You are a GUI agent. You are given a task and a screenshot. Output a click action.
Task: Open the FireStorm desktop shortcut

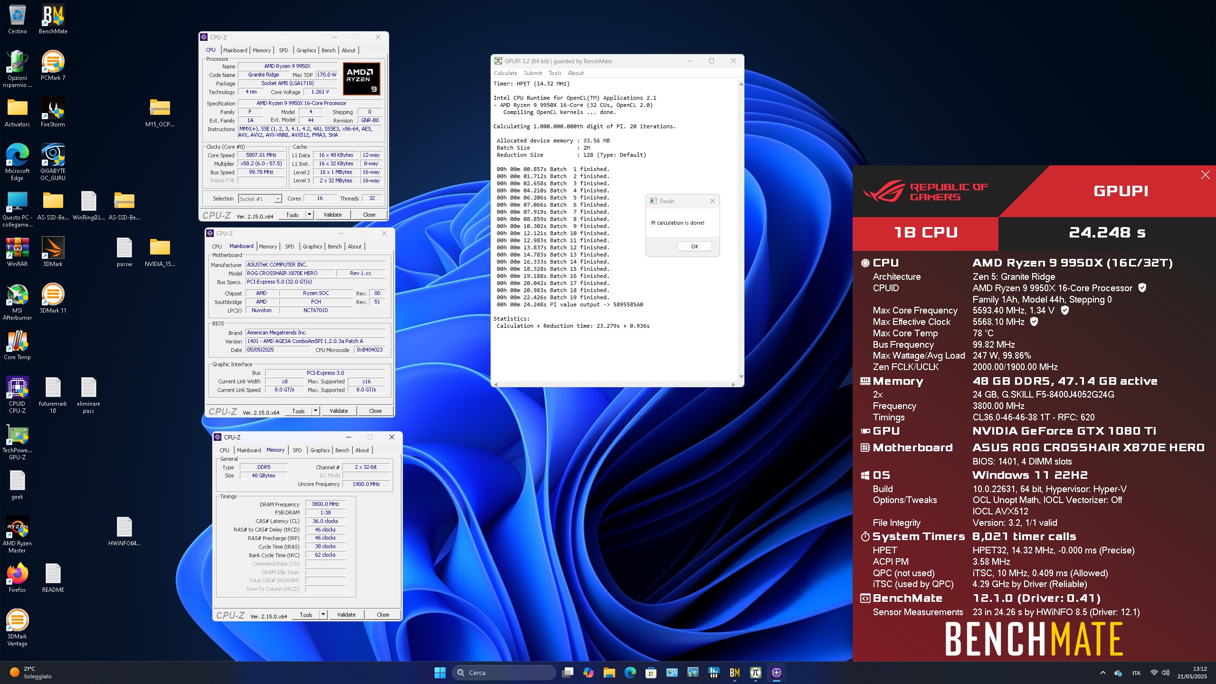click(x=53, y=113)
